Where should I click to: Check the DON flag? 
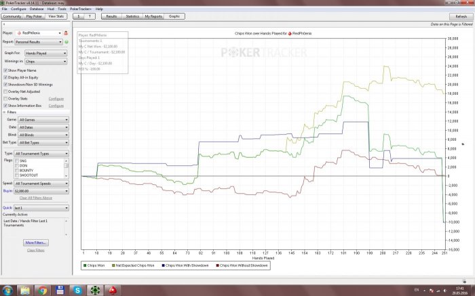coord(17,166)
